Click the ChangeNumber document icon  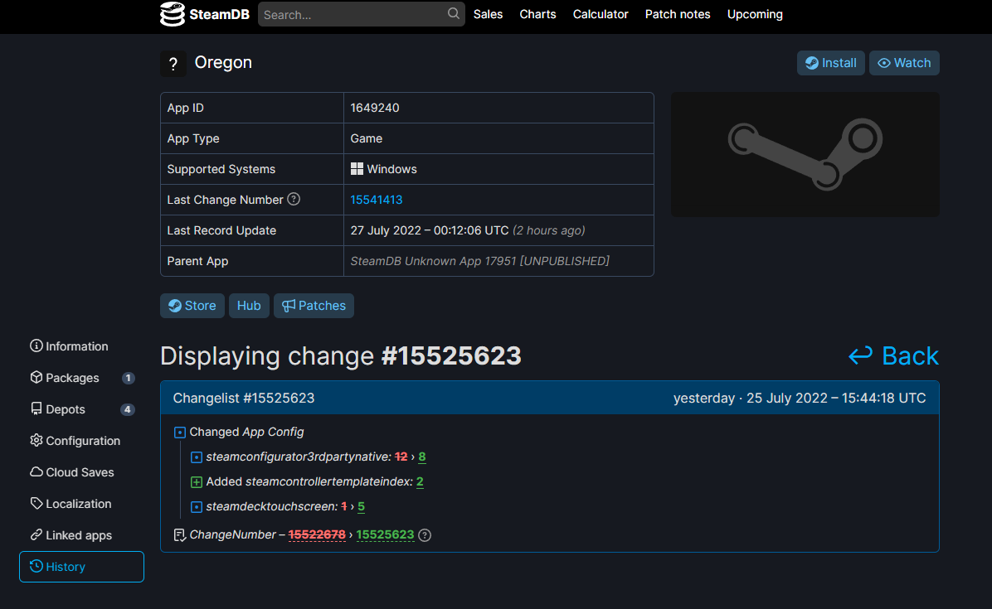[x=180, y=535]
